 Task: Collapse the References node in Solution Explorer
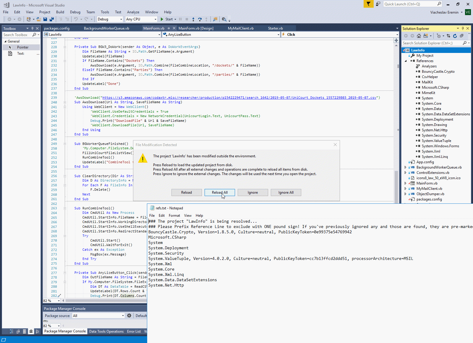pyautogui.click(x=406, y=61)
